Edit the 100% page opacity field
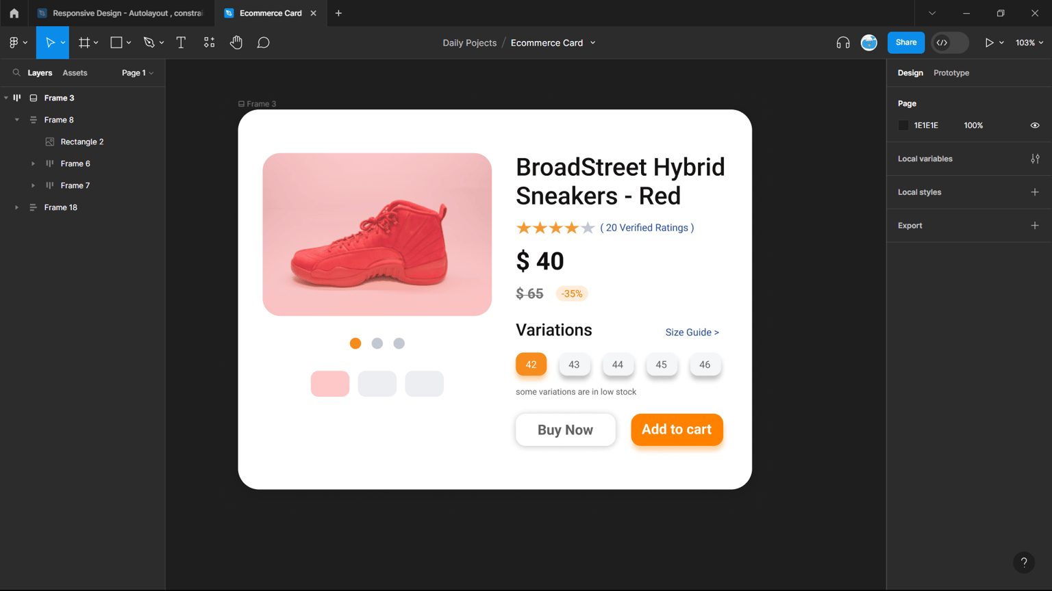This screenshot has height=591, width=1052. (973, 125)
